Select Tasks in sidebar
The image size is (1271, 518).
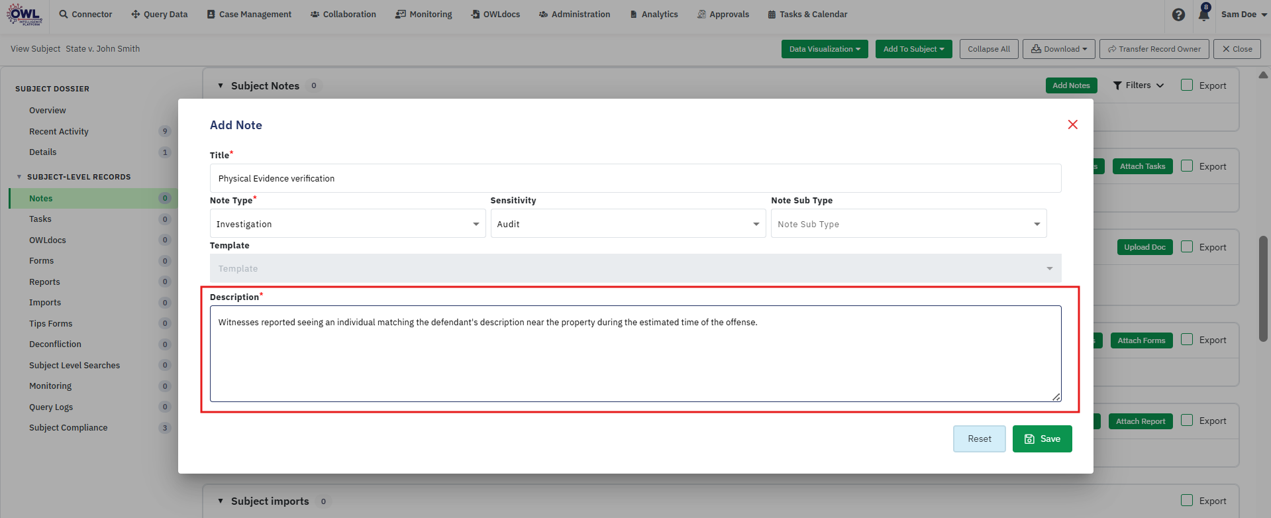[x=40, y=219]
